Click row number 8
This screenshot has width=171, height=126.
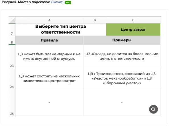point(12,42)
